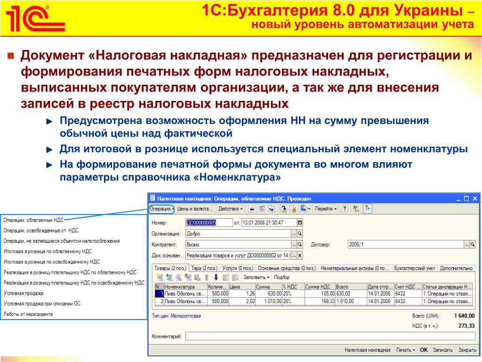Image resolution: width=482 pixels, height=362 pixels.
Task: Click the Записать button
Action: click(442, 350)
